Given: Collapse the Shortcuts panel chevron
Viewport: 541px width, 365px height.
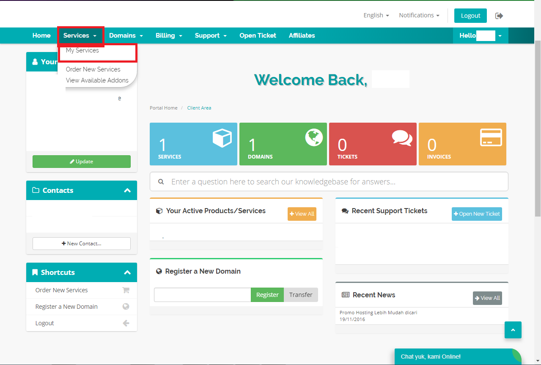Looking at the screenshot, I should [127, 272].
